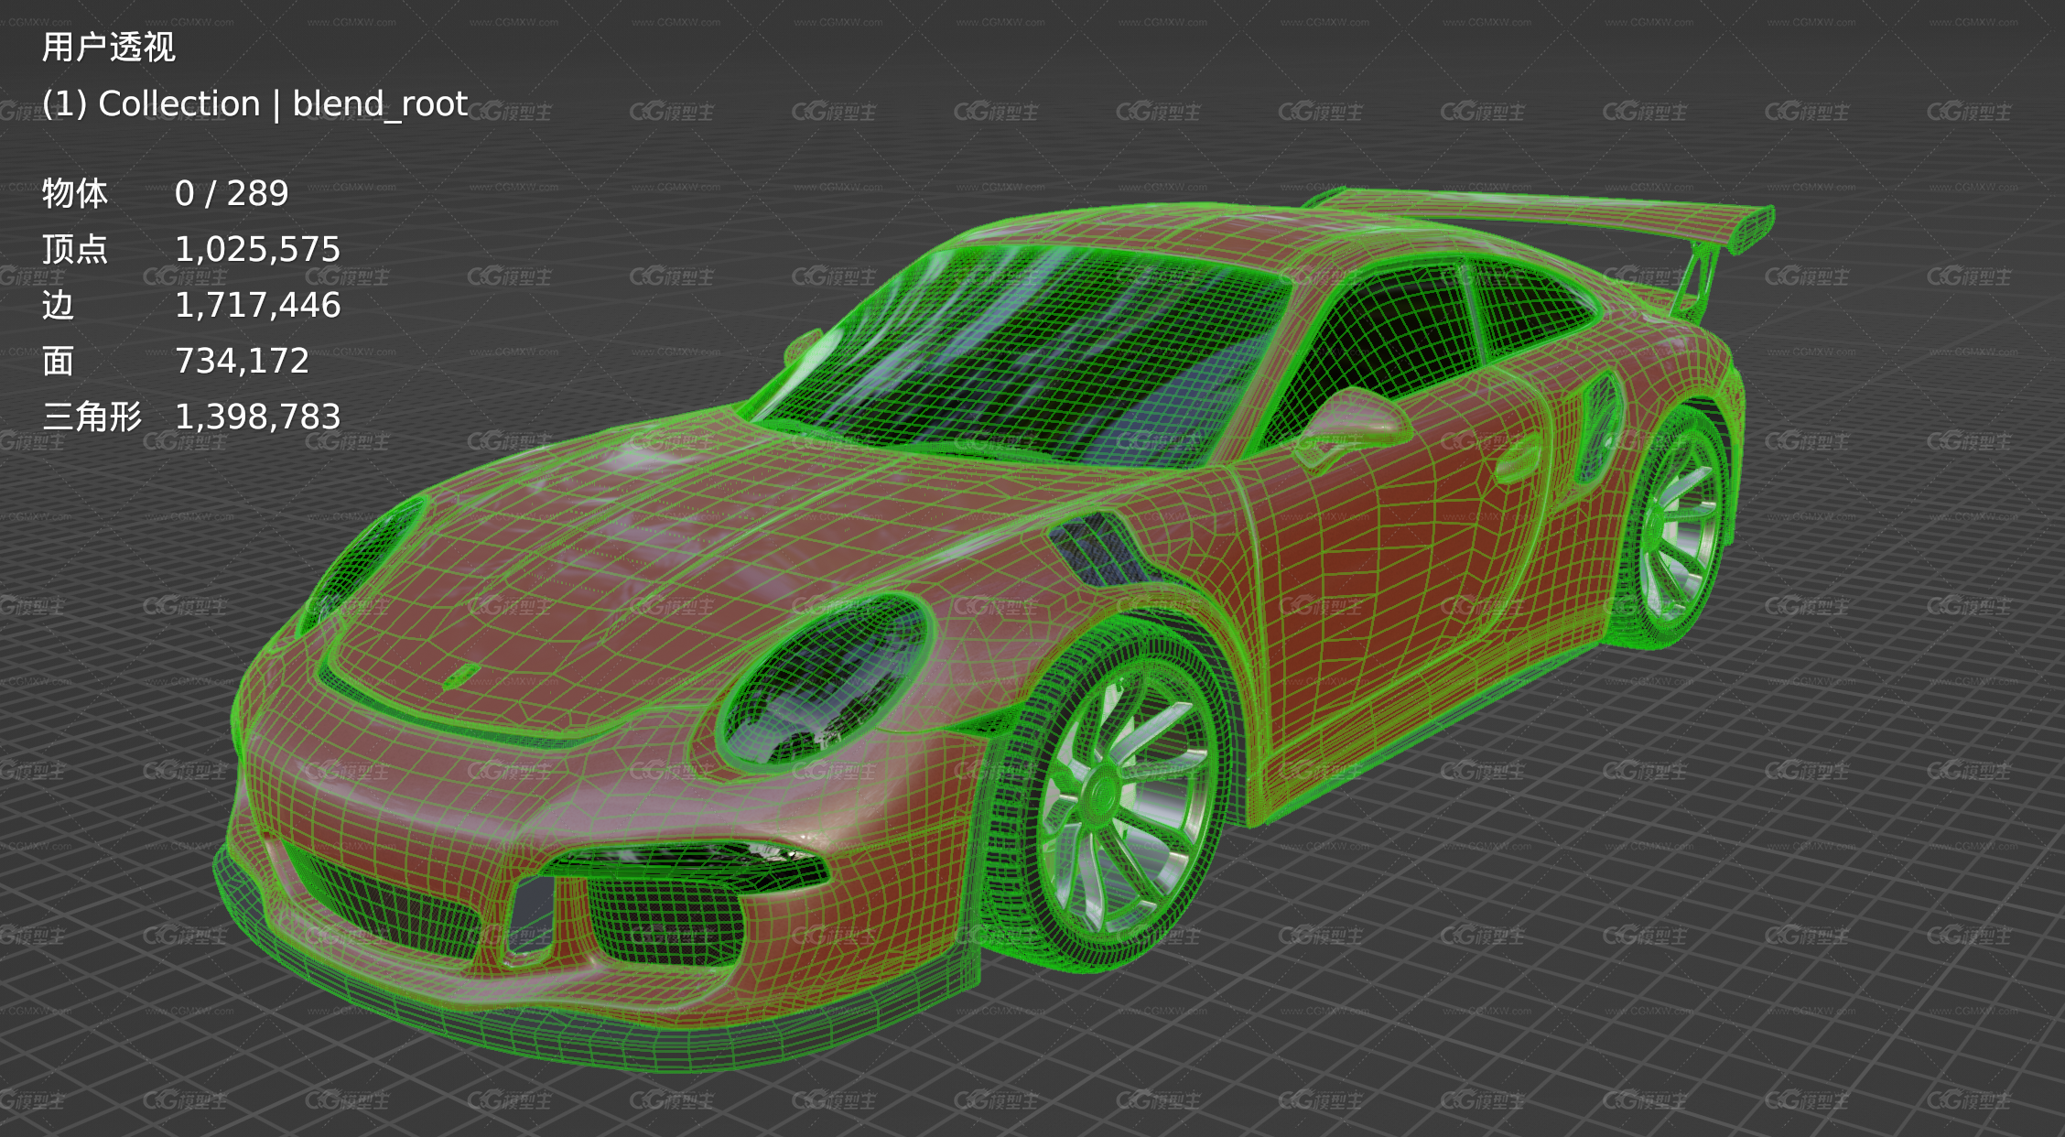The width and height of the screenshot is (2065, 1137).
Task: Select the car's front wheel rim
Action: coord(1128,799)
